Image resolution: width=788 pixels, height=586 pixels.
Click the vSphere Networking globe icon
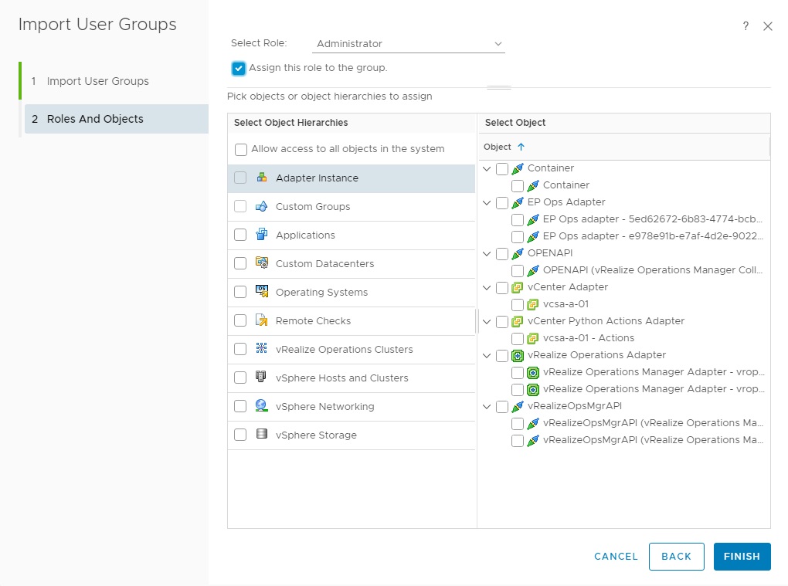[x=261, y=405]
